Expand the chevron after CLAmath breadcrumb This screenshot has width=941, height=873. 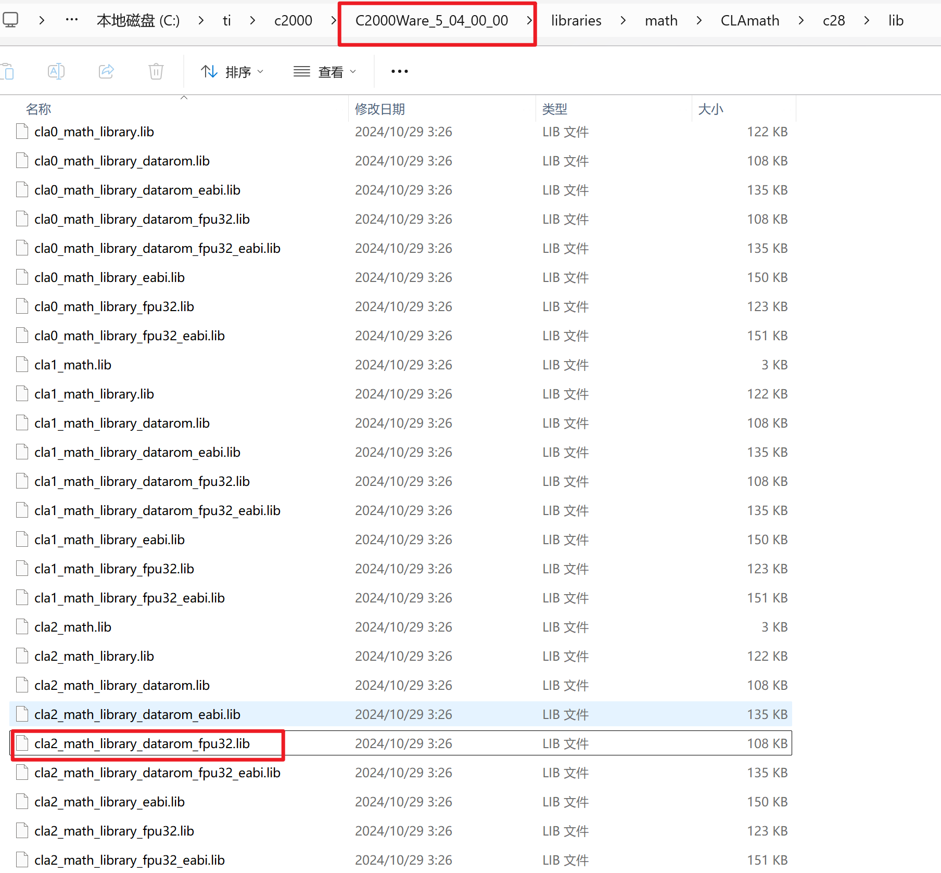[x=801, y=20]
